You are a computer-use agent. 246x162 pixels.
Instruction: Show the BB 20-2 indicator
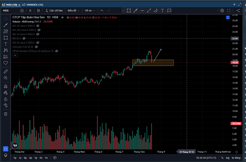tap(24, 38)
